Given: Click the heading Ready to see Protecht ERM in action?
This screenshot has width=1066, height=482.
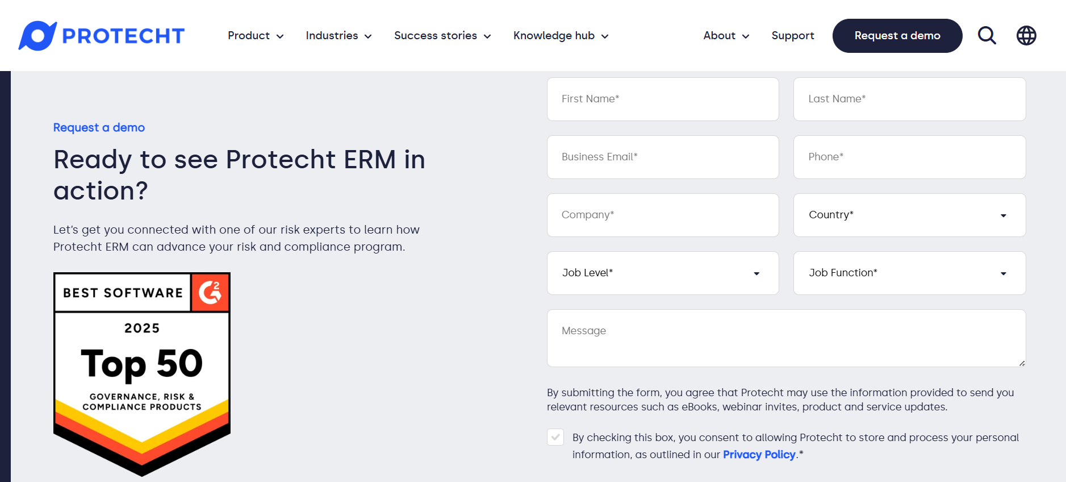Looking at the screenshot, I should (x=239, y=174).
